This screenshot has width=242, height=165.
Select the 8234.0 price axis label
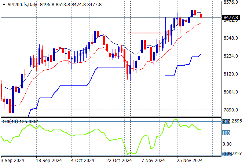tap(231, 56)
